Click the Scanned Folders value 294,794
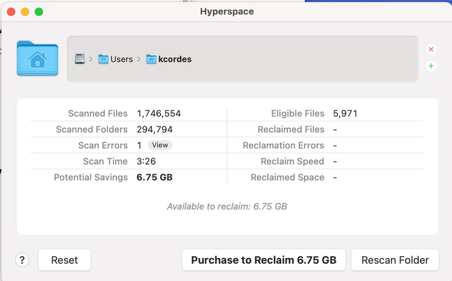The image size is (452, 281). click(x=155, y=129)
